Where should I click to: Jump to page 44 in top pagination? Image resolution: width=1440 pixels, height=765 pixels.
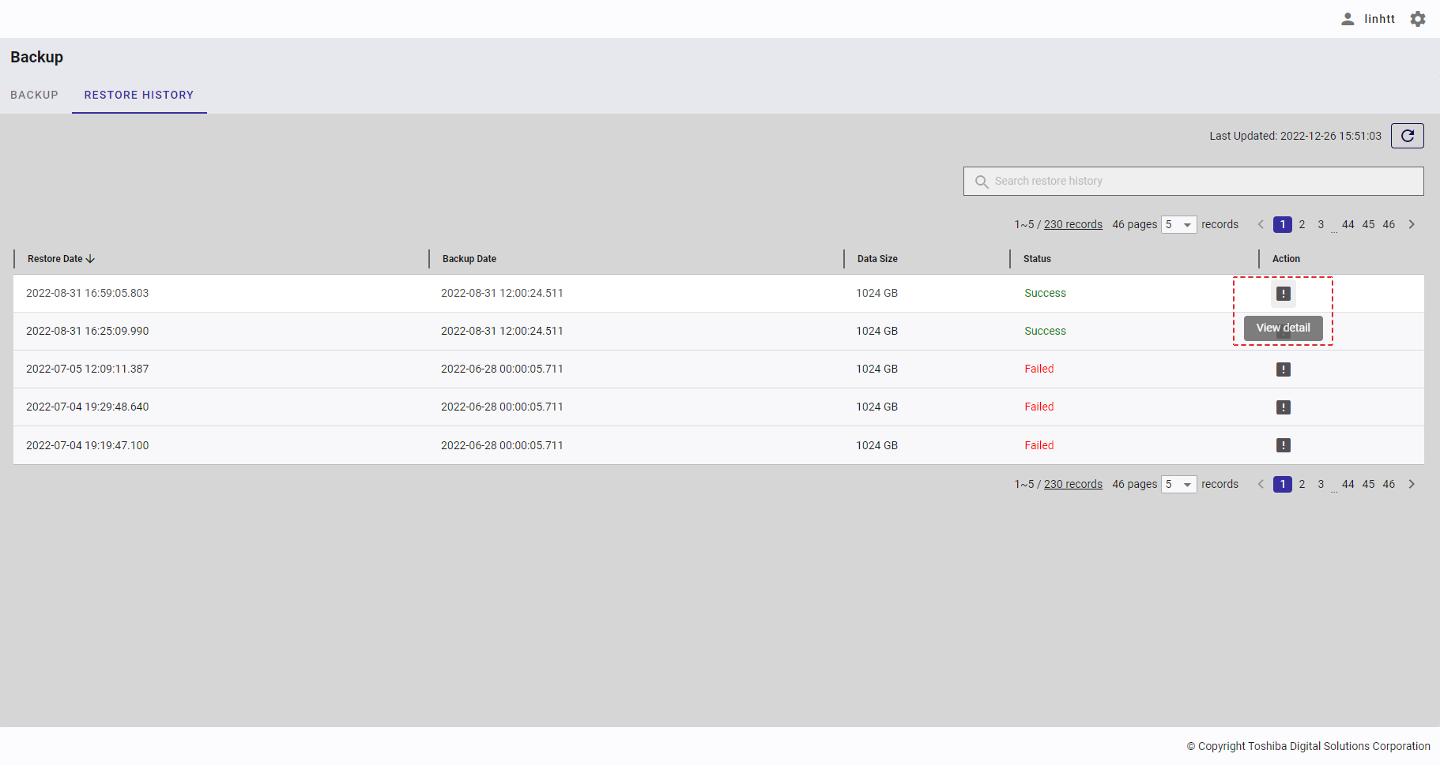(x=1348, y=225)
